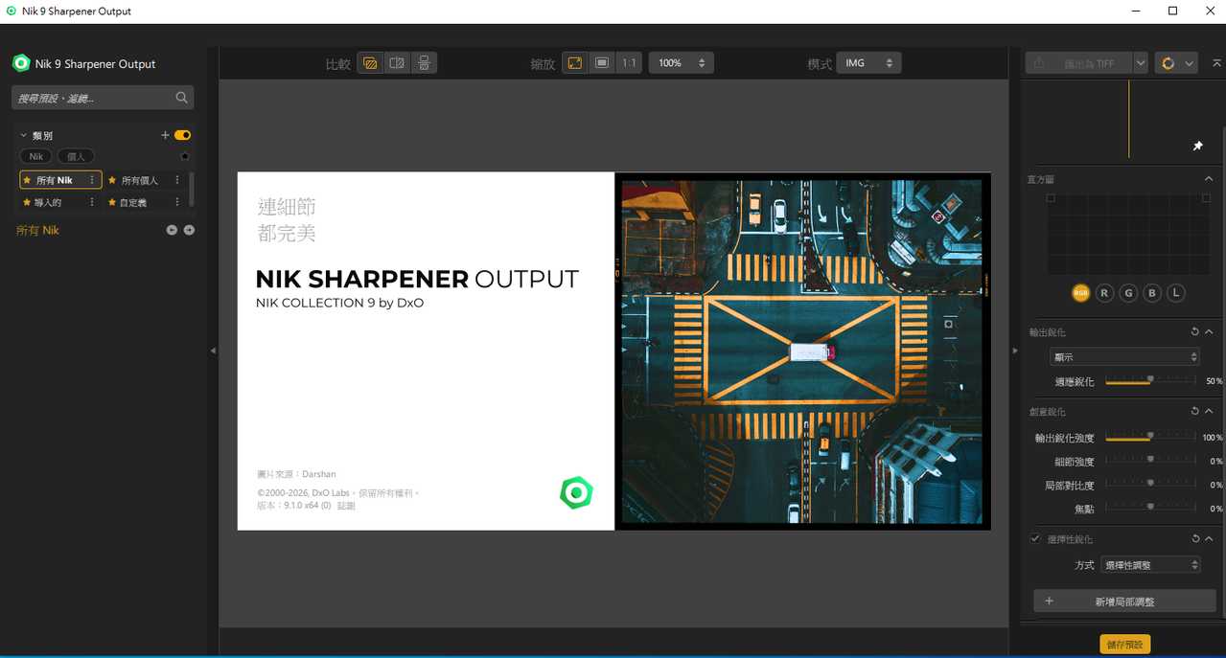Screen dimensions: 1226x658
Task: Open the 顯示 output type dropdown
Action: [x=1124, y=356]
